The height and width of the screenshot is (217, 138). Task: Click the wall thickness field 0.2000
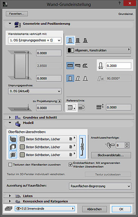click(x=119, y=65)
